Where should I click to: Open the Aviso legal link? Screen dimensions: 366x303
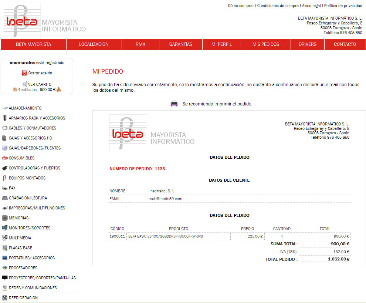(x=311, y=6)
